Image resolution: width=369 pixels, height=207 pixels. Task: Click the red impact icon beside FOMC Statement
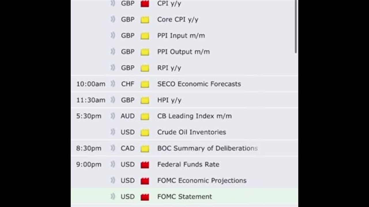click(x=145, y=197)
